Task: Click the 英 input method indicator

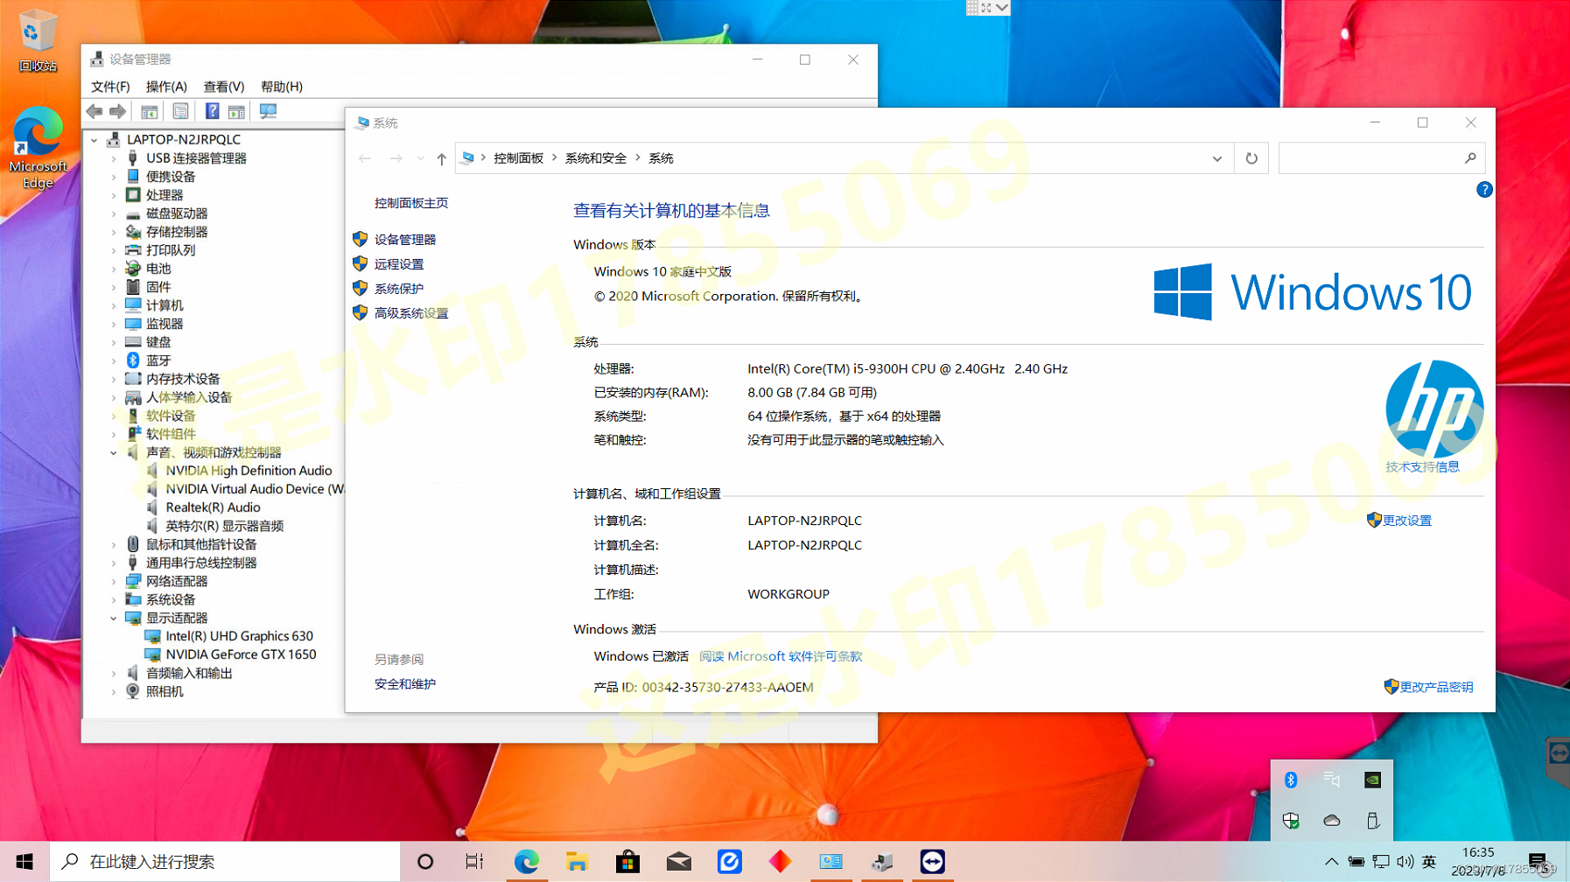Action: (1429, 862)
